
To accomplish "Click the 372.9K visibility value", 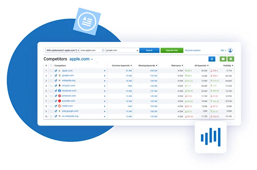I will (228, 101).
